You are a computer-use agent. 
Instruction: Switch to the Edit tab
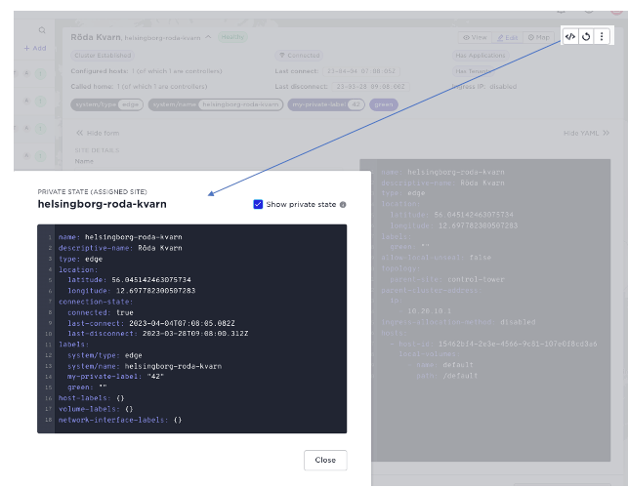pyautogui.click(x=508, y=37)
